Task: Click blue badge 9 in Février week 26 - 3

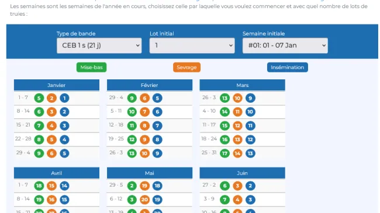Action: click(157, 153)
